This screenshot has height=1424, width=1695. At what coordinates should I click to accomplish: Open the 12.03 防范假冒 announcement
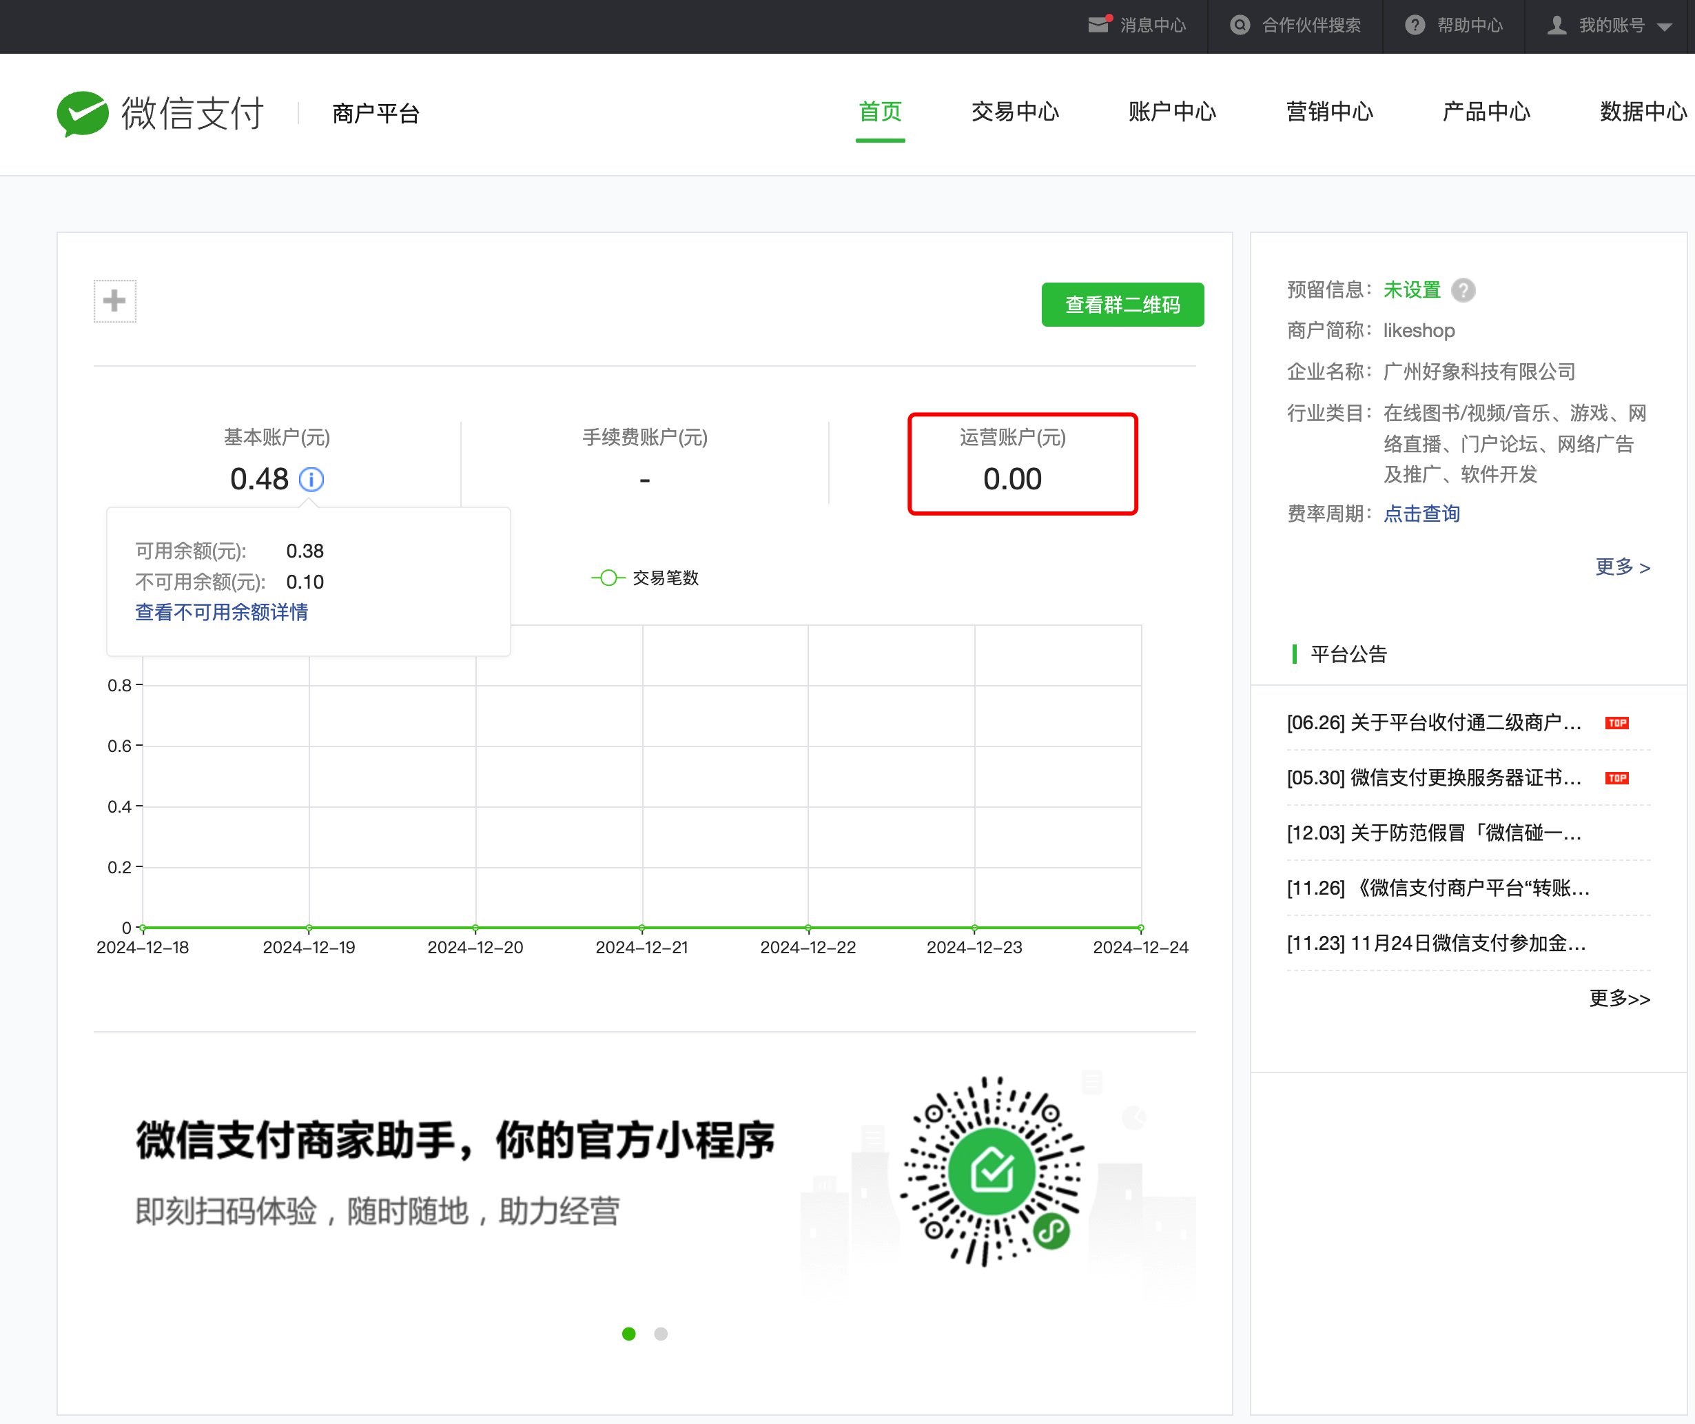pyautogui.click(x=1433, y=833)
